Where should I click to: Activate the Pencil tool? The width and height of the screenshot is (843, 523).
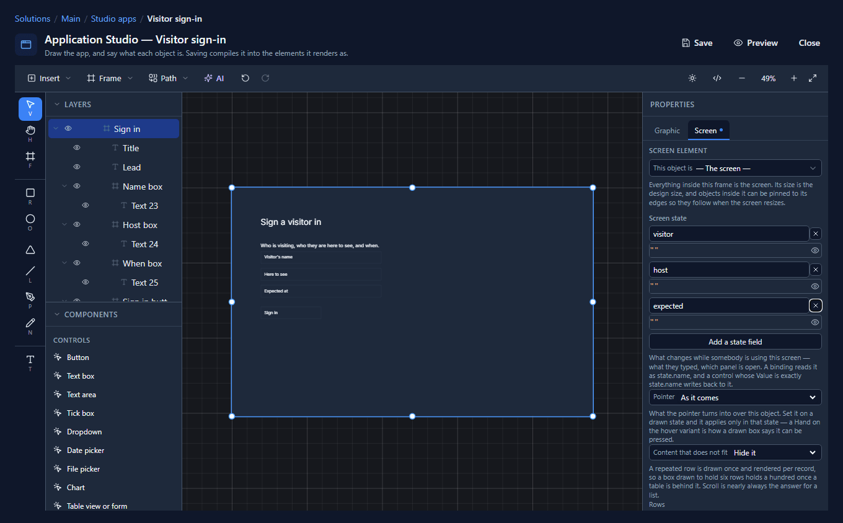pyautogui.click(x=30, y=327)
